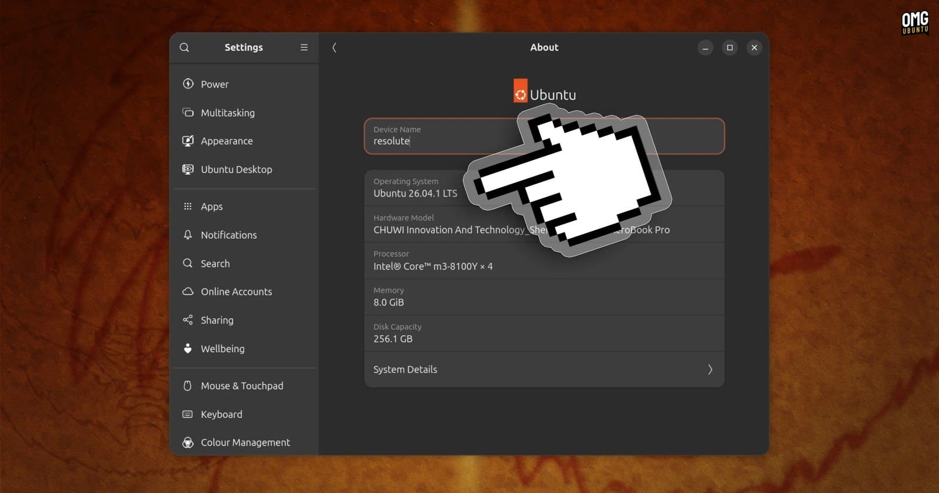Click the Power lightning icon

coord(188,84)
